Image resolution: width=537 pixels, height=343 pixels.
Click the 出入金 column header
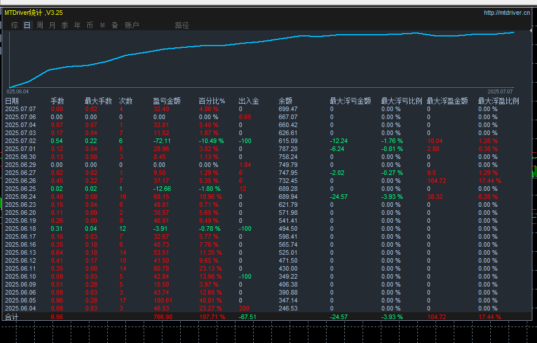pos(249,101)
